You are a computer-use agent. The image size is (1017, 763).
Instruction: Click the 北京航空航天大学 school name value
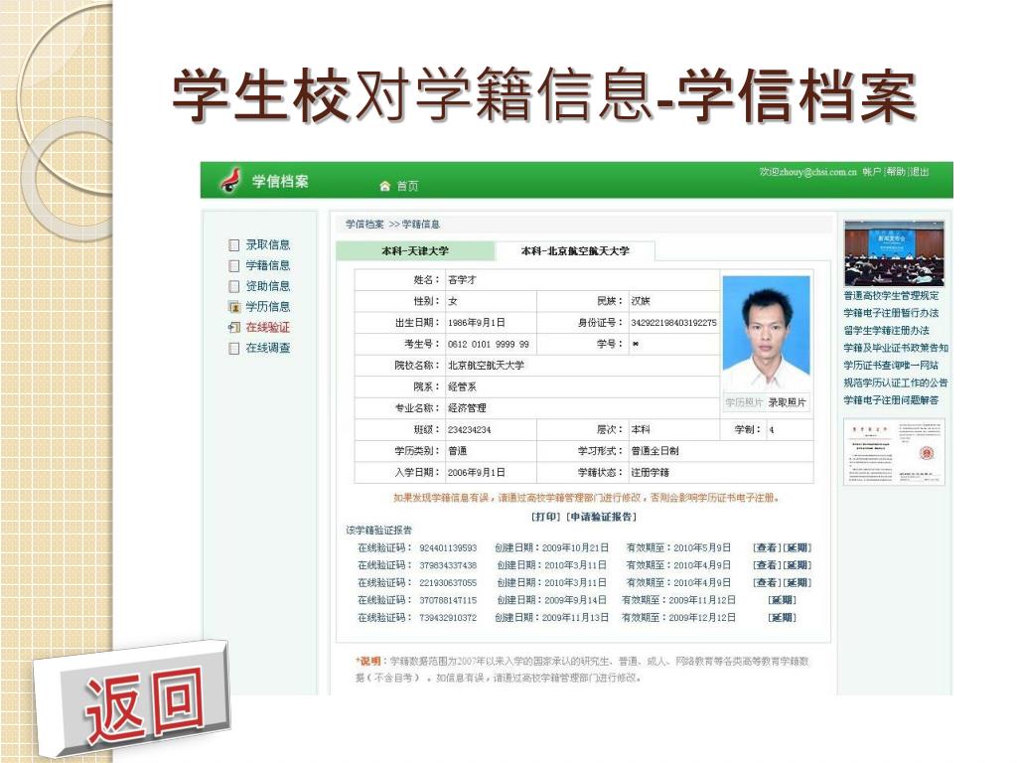[x=486, y=366]
